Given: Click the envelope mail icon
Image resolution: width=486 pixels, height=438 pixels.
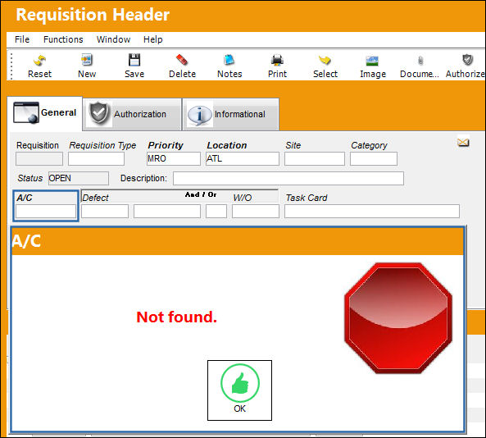Looking at the screenshot, I should 463,143.
